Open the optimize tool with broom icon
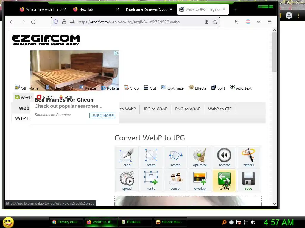This screenshot has height=228, width=305. [x=200, y=157]
